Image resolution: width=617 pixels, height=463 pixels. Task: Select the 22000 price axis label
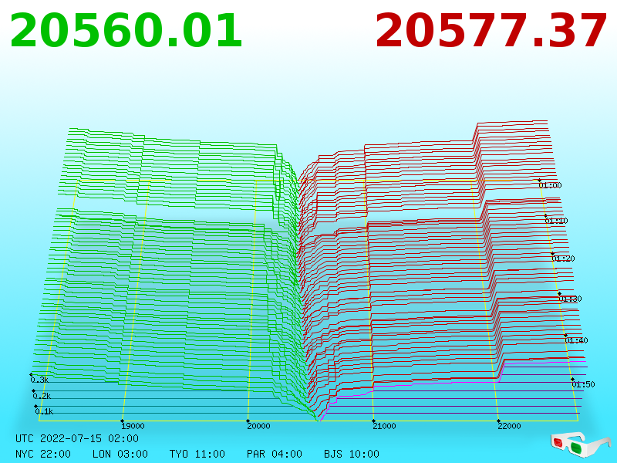pos(509,426)
